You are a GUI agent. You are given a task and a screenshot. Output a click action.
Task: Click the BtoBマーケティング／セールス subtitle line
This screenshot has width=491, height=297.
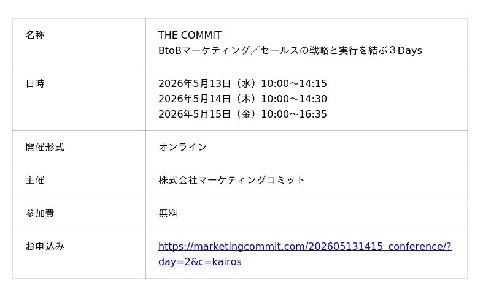click(245, 51)
